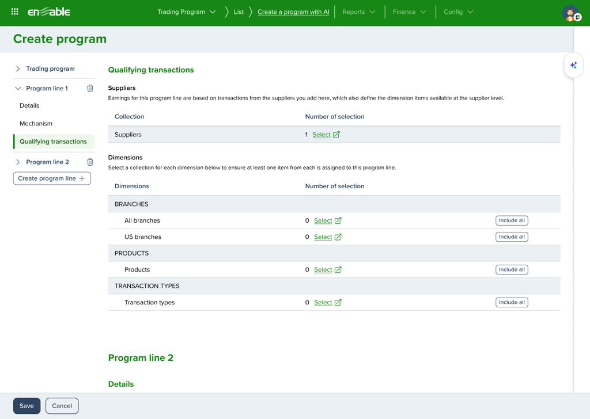Click Include all for Products

tap(512, 270)
